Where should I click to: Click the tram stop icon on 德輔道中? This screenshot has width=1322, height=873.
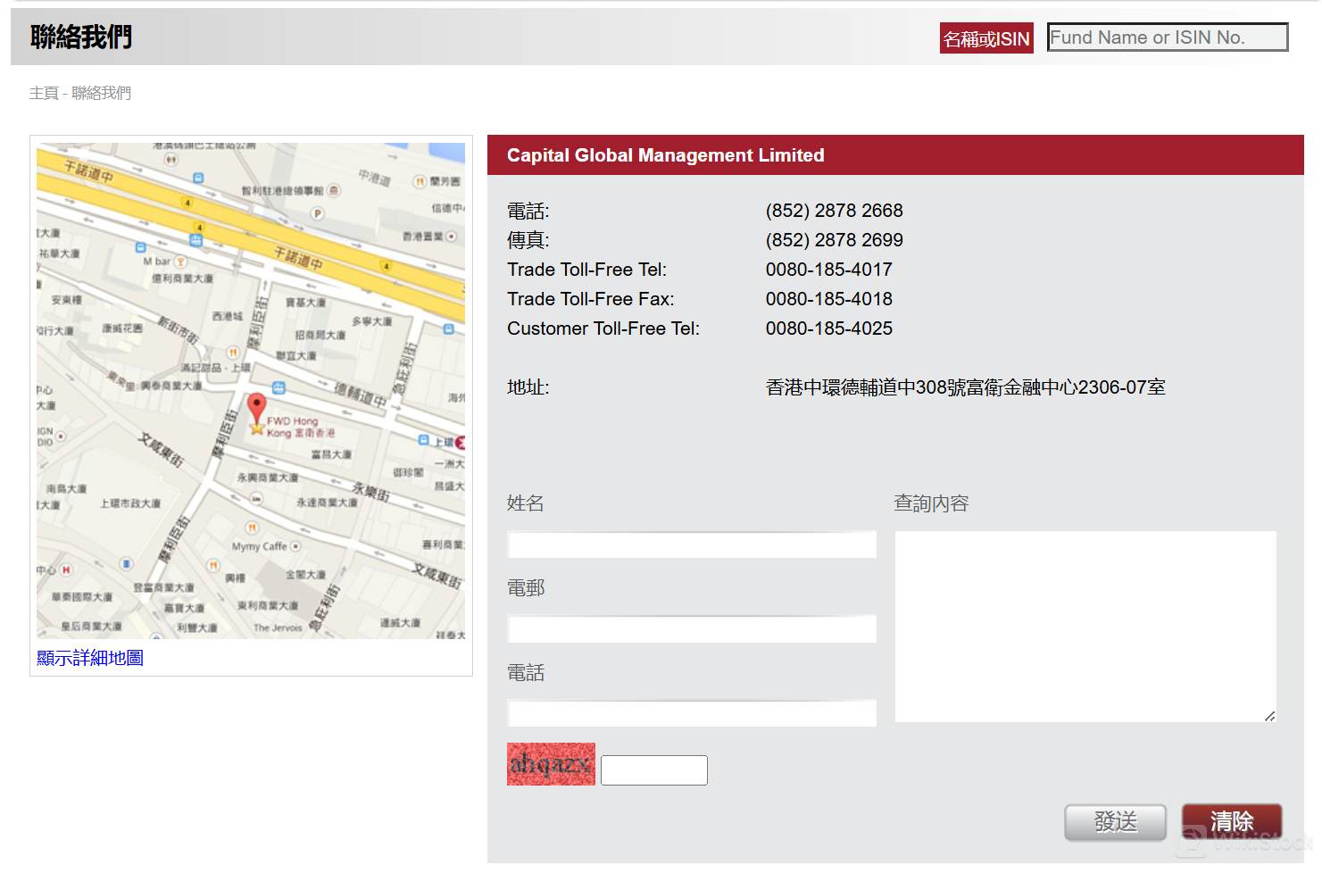point(279,387)
